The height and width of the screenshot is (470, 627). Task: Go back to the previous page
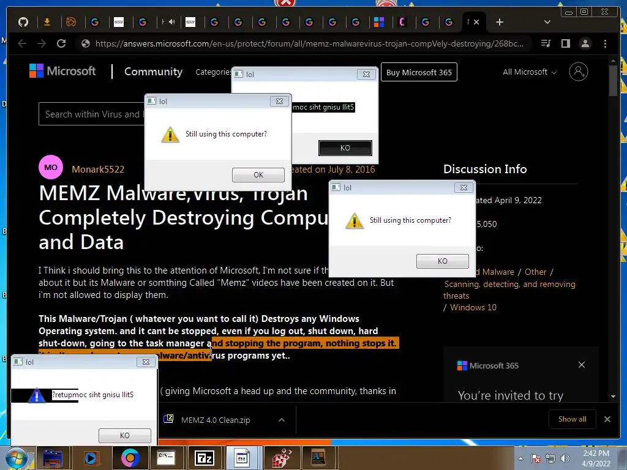pos(22,43)
